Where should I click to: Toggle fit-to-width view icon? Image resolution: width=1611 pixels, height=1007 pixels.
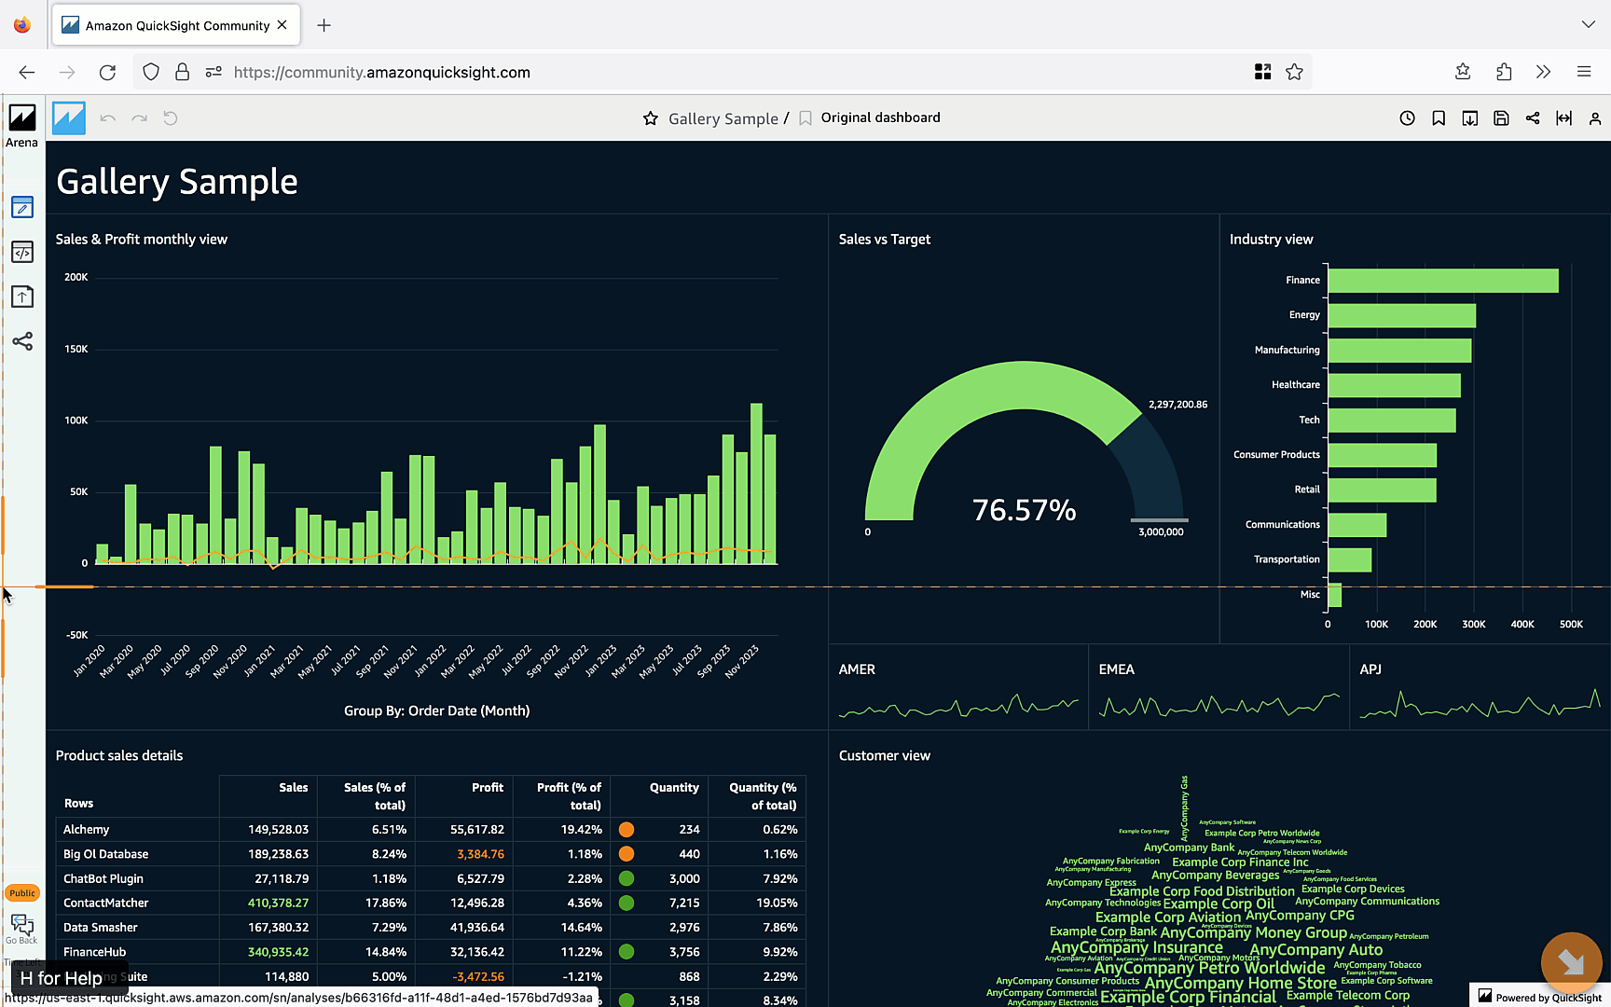1564,118
